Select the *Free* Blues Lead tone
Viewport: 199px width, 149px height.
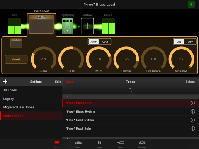click(x=131, y=103)
